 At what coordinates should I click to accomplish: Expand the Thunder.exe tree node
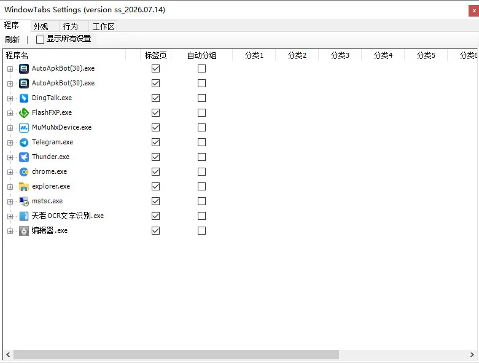point(10,157)
